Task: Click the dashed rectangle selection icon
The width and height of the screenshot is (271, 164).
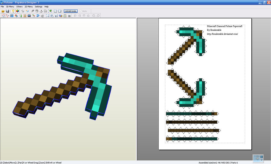Action: click(48, 16)
